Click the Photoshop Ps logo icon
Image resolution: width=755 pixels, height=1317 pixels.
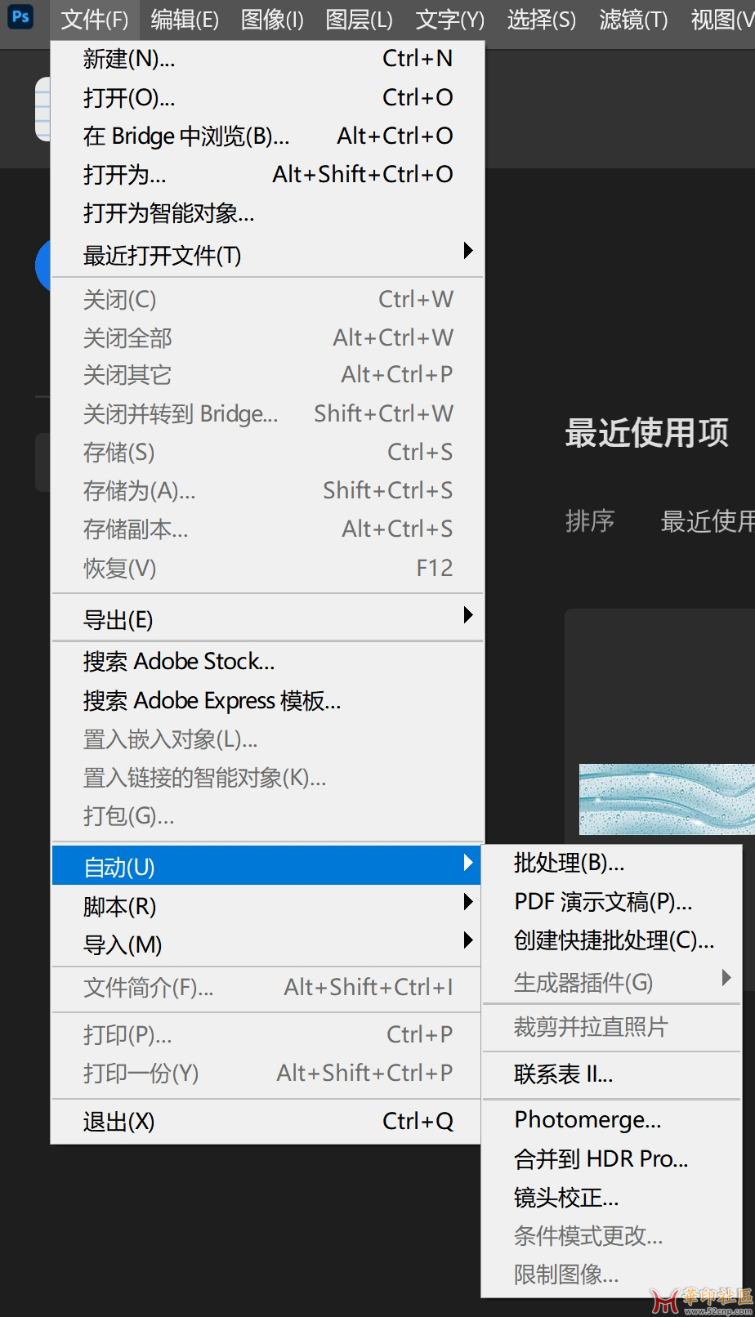(x=20, y=16)
